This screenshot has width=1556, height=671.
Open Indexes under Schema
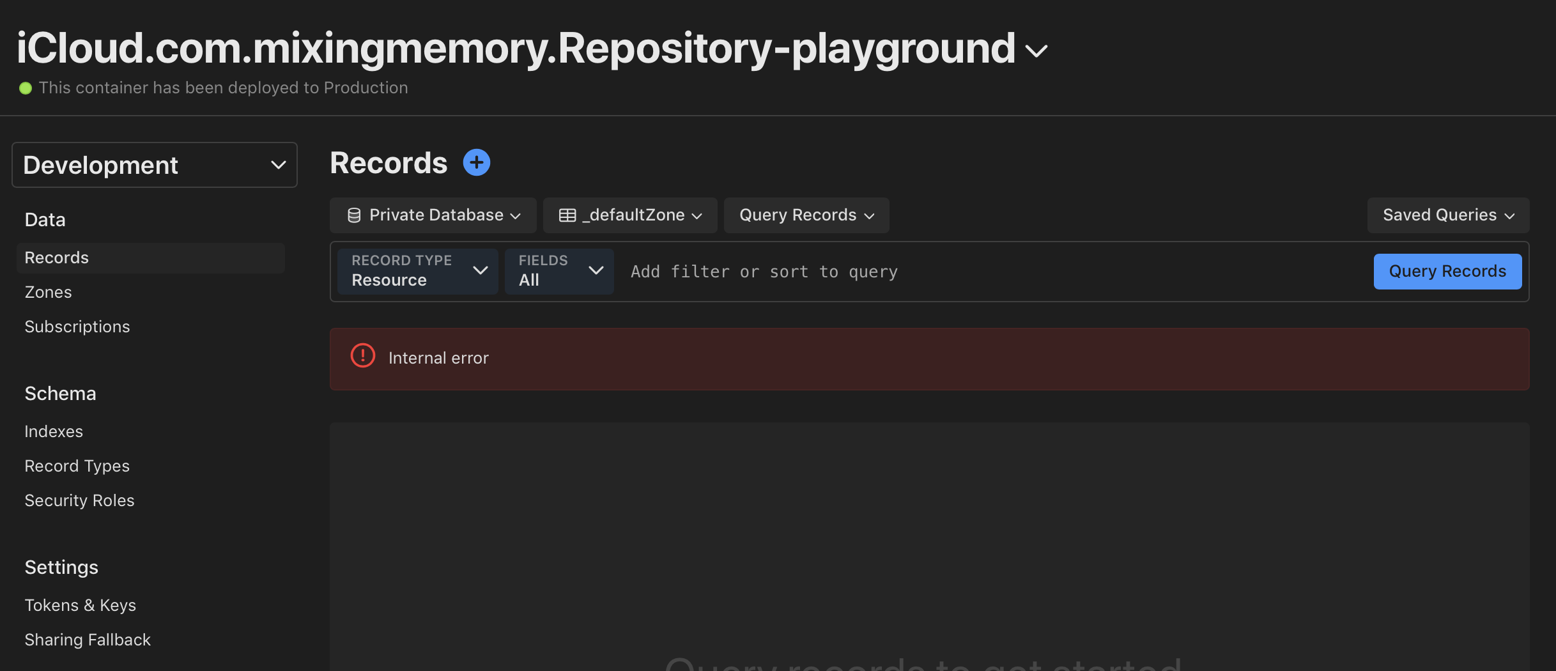(54, 431)
